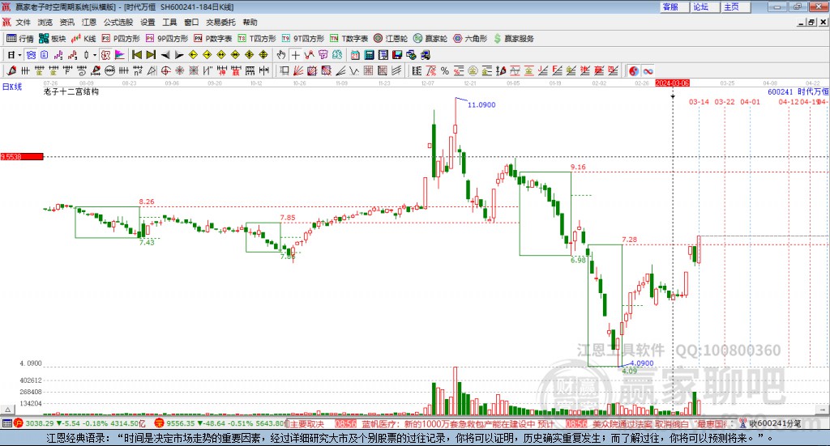Screen dimensions: 830x446
Task: Switch to the K线 chart view
Action: pyautogui.click(x=83, y=39)
